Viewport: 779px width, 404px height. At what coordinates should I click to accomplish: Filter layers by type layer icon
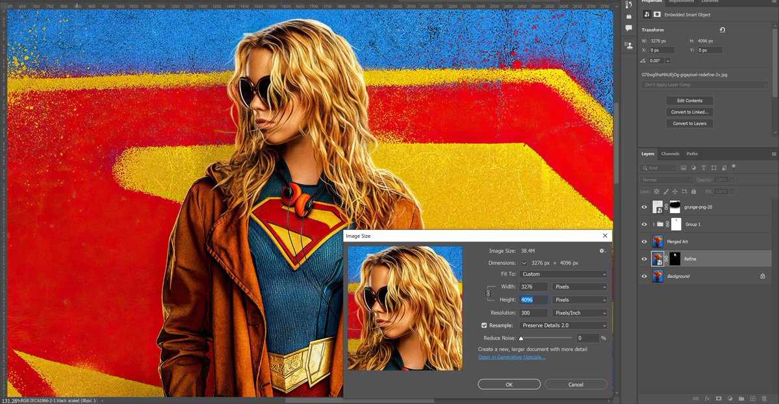click(x=704, y=168)
